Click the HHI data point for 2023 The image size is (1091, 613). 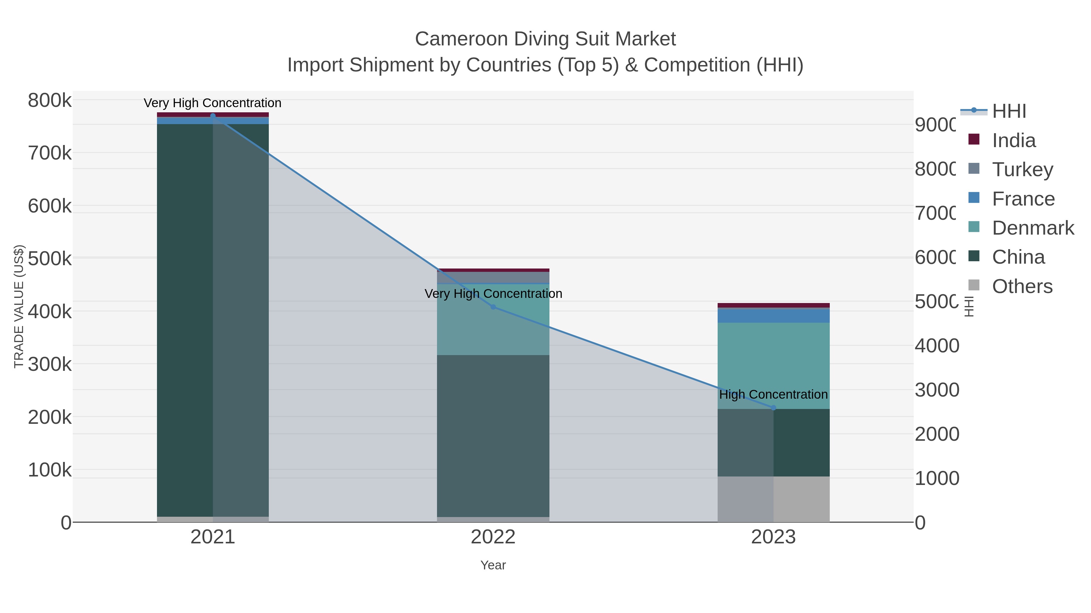pos(773,408)
